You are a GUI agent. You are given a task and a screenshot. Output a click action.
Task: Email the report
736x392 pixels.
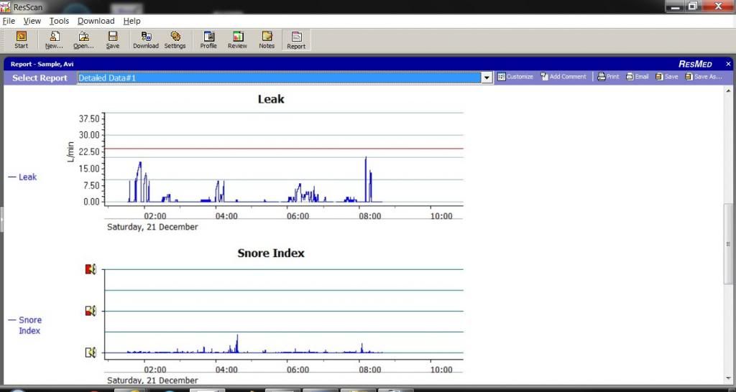tap(637, 76)
